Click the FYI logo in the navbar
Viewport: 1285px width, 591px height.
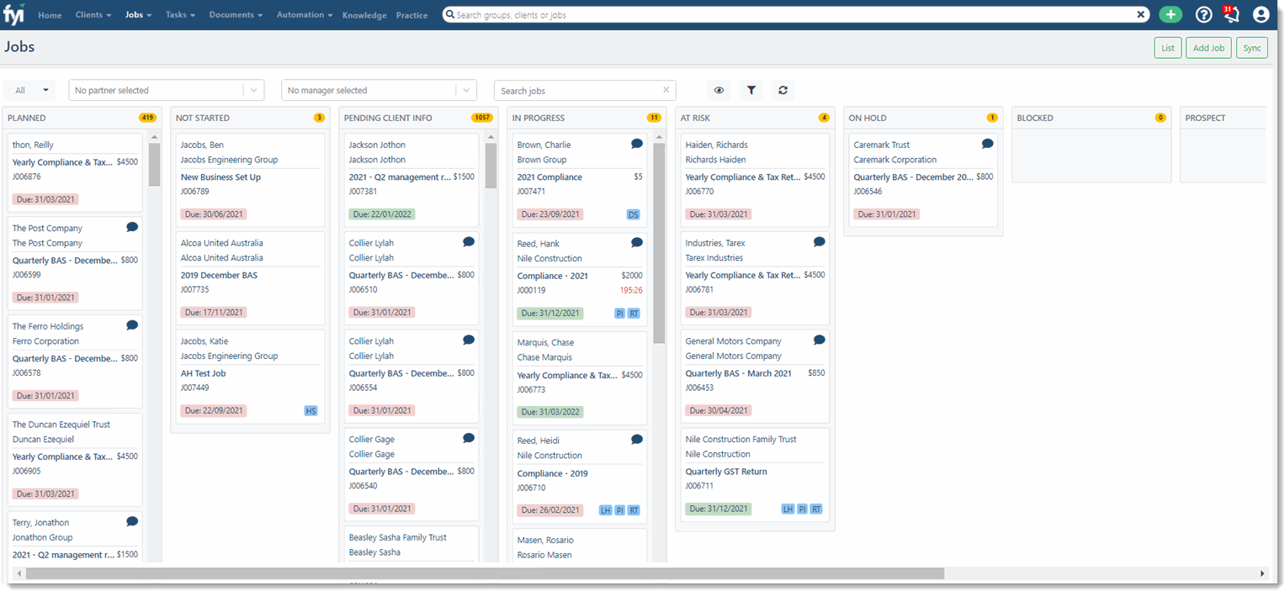14,14
